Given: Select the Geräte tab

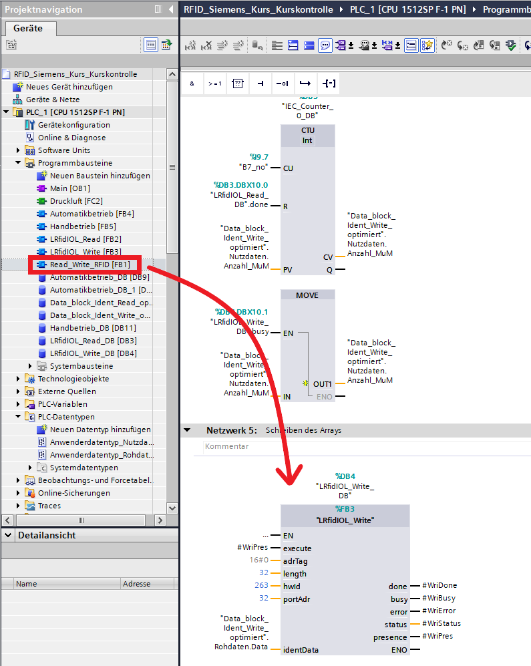Looking at the screenshot, I should pyautogui.click(x=27, y=28).
